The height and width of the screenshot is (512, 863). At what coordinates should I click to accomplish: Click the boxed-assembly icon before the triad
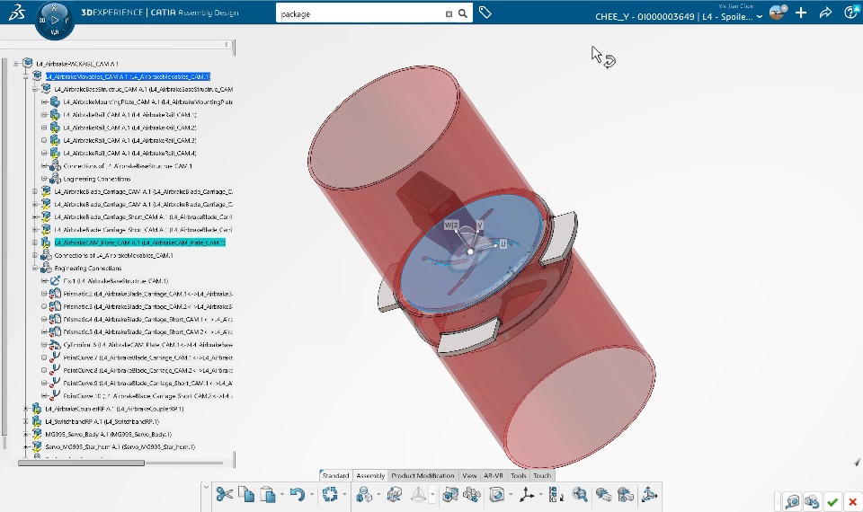click(394, 495)
